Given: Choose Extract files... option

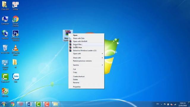Looking at the screenshot, I should [86, 44].
